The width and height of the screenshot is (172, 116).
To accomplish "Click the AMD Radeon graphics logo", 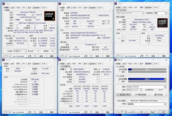I will pyautogui.click(x=162, y=23).
